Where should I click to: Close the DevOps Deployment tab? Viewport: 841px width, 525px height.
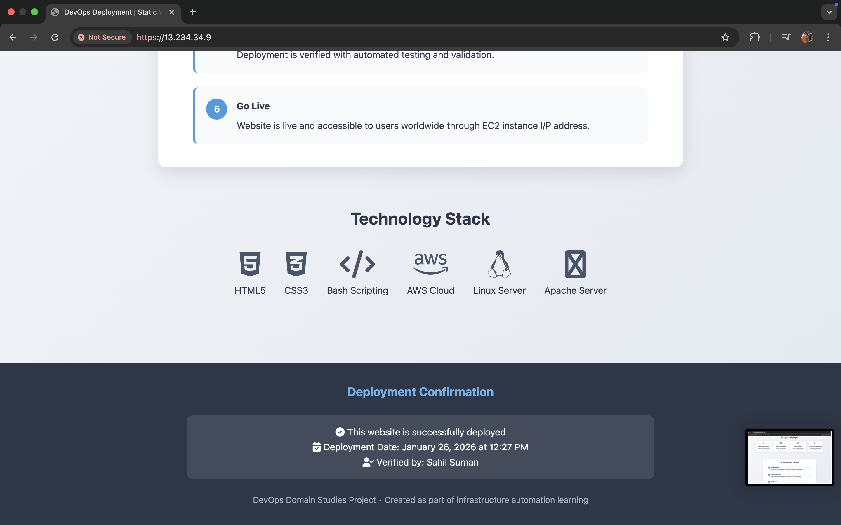[x=172, y=12]
